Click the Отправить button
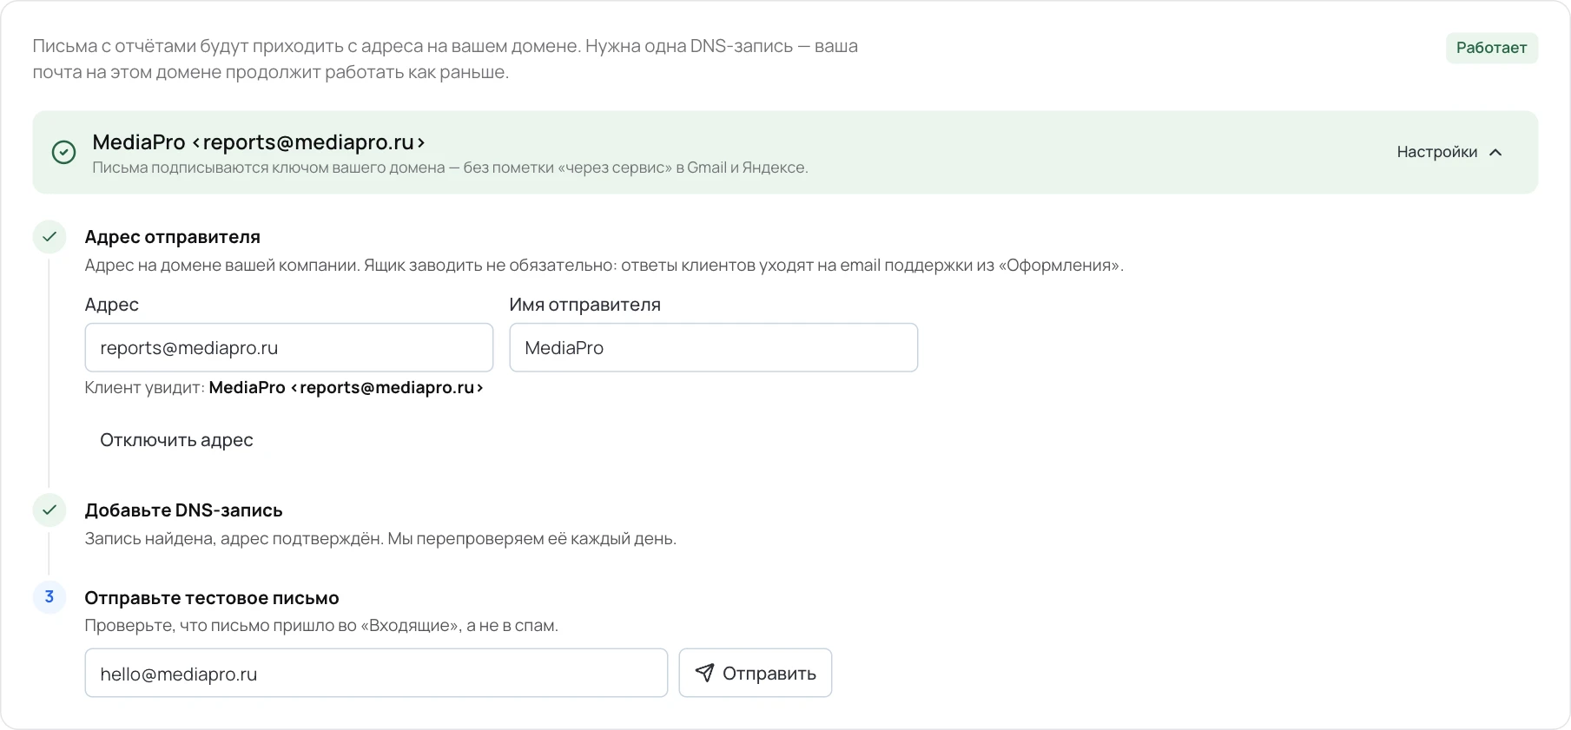1571x730 pixels. pos(755,673)
